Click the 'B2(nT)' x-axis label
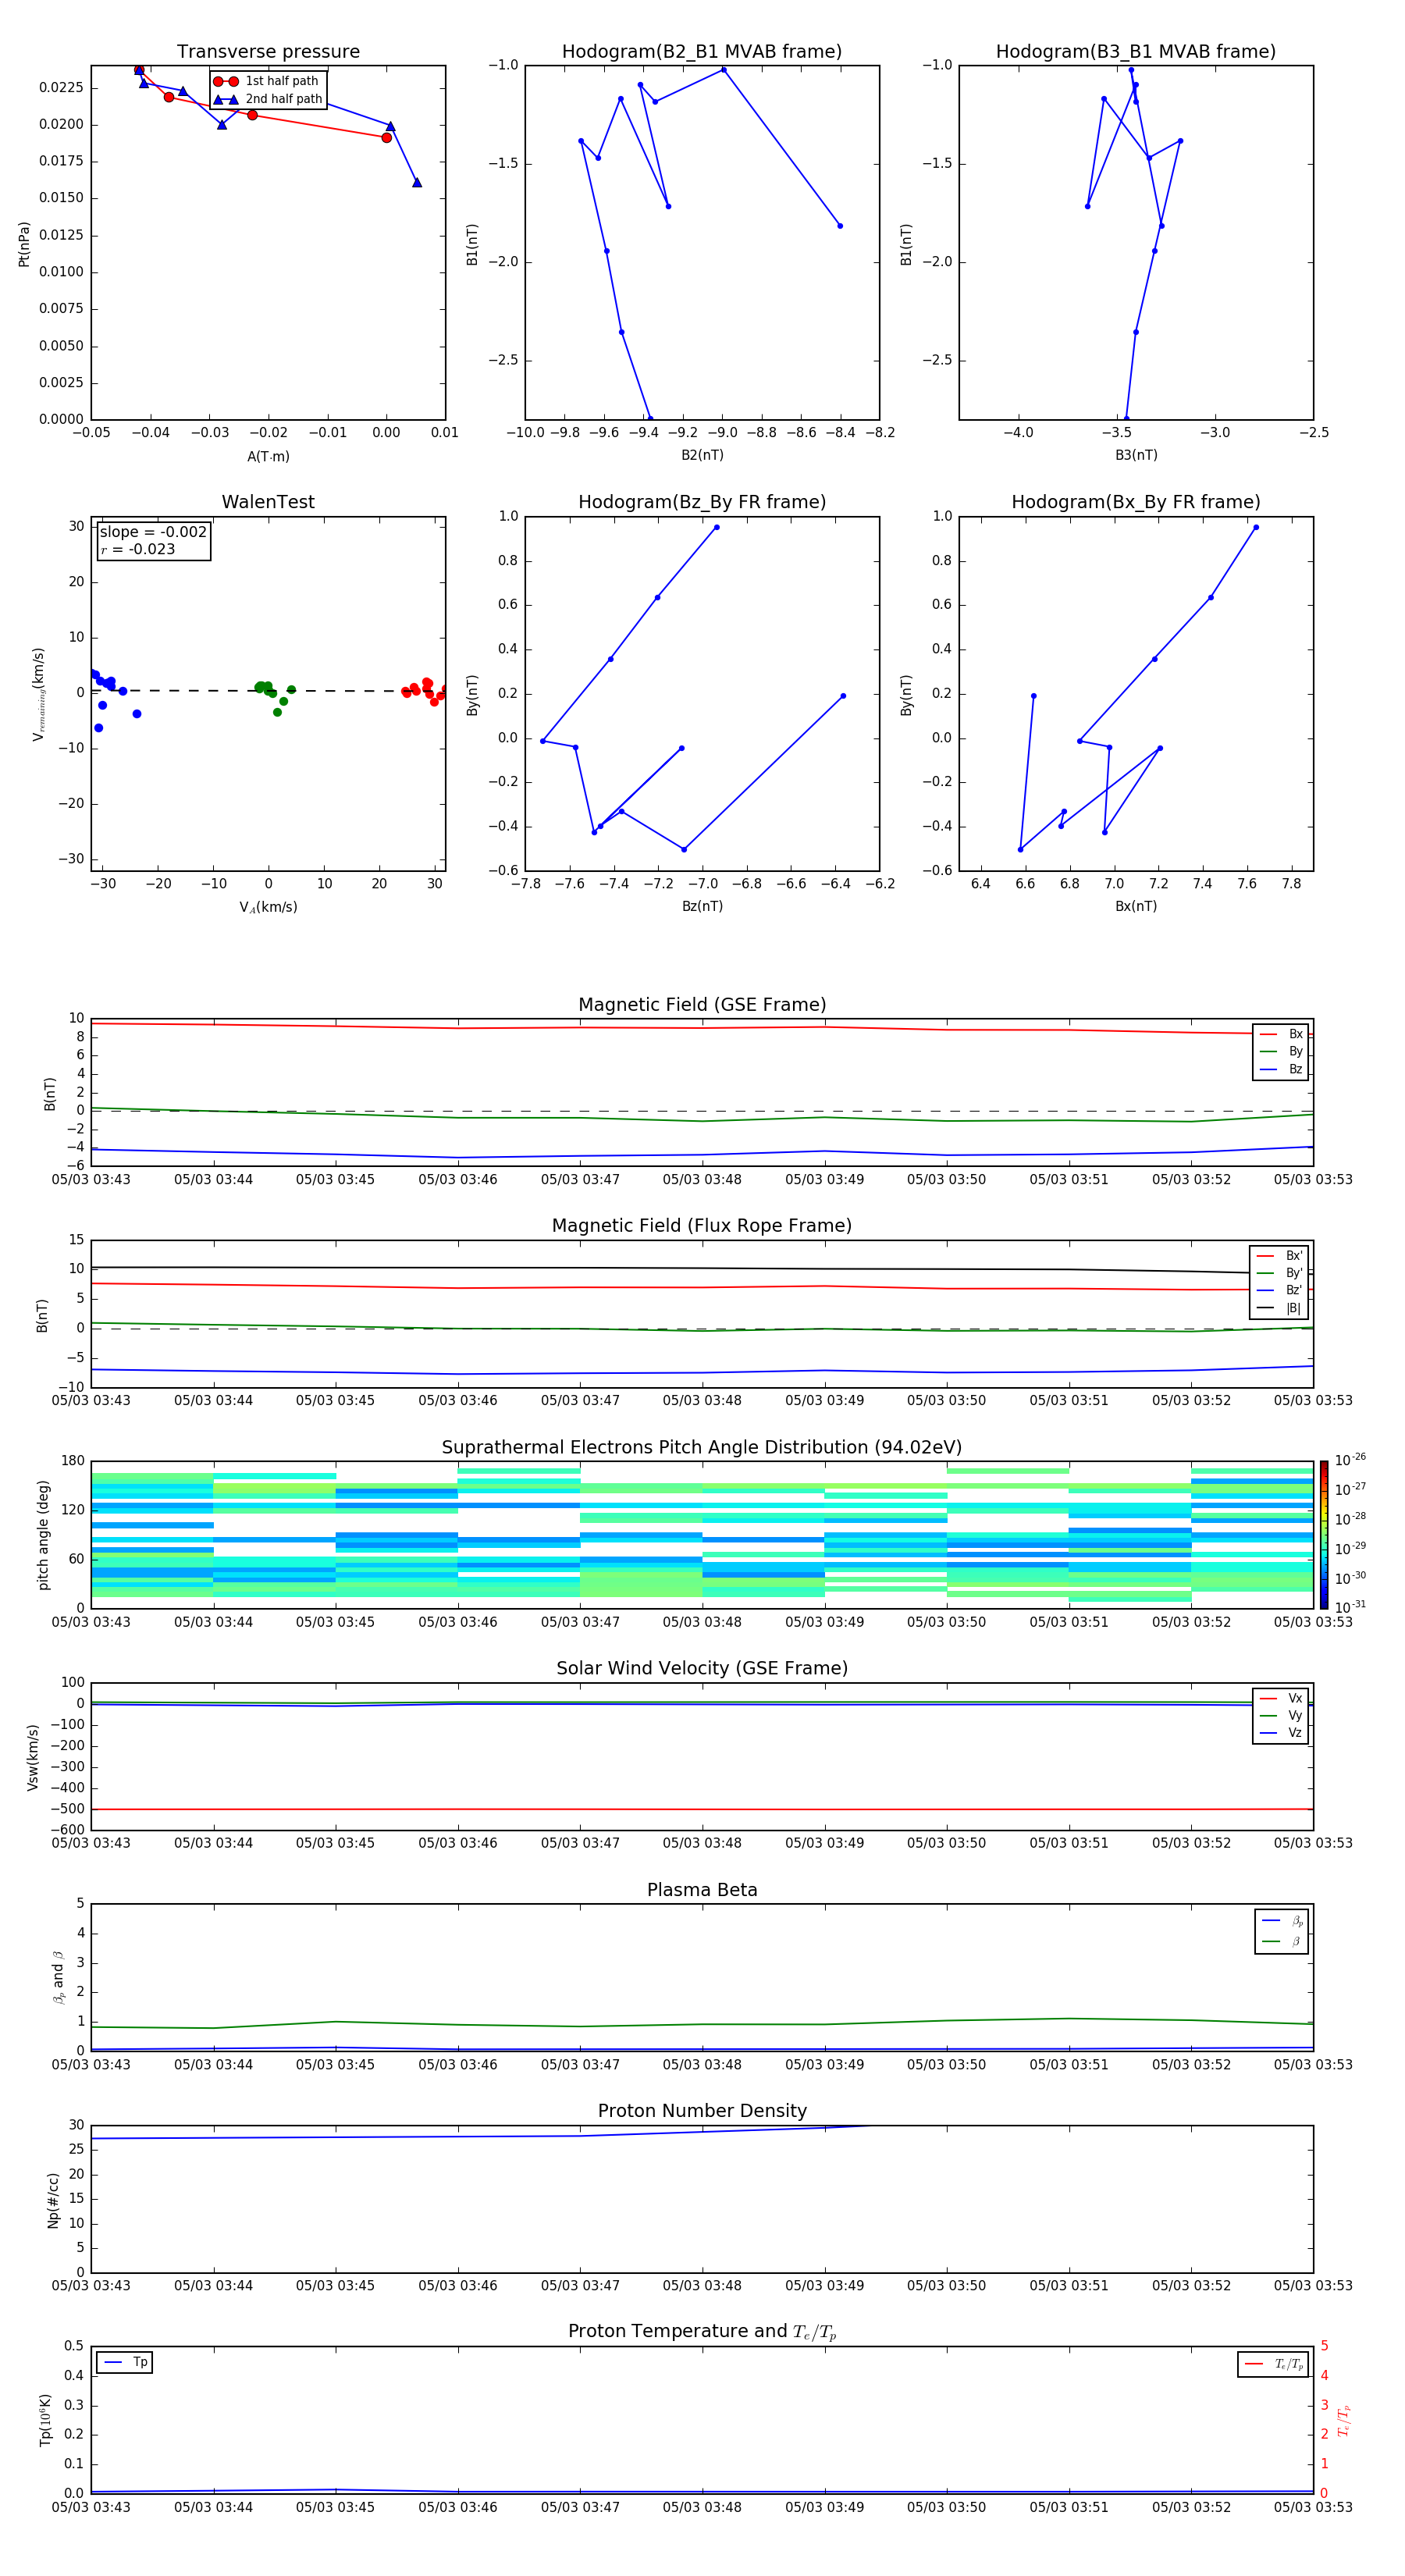The image size is (1405, 2576). tap(702, 455)
